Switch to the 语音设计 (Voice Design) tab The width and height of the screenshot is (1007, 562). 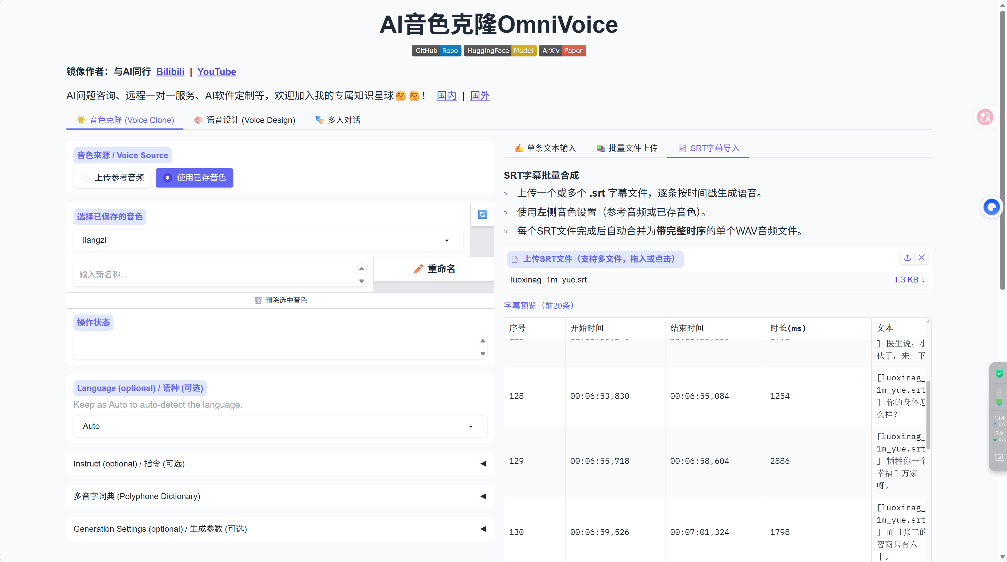pos(244,120)
